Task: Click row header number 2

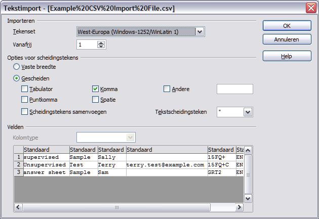Action: pyautogui.click(x=19, y=165)
